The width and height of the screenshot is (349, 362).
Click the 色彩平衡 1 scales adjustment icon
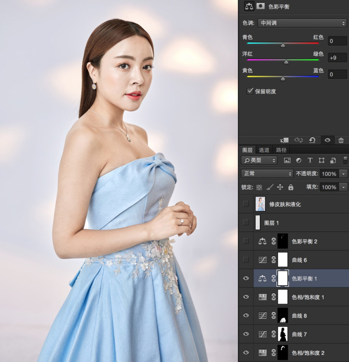262,278
